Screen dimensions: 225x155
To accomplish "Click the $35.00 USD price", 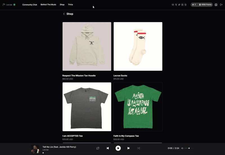I will [67, 139].
